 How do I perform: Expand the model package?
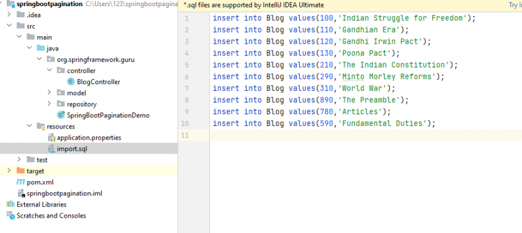(49, 93)
